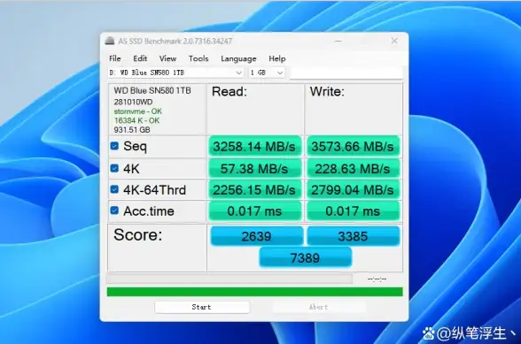Image resolution: width=521 pixels, height=344 pixels.
Task: Click the Start button
Action: click(202, 307)
